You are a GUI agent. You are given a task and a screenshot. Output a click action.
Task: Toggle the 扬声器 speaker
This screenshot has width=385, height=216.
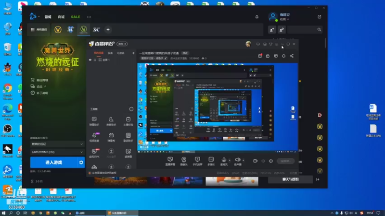[237, 161]
